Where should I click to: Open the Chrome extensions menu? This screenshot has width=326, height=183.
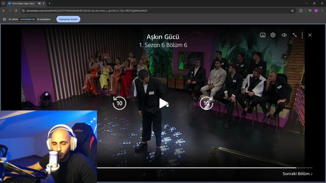pos(301,11)
